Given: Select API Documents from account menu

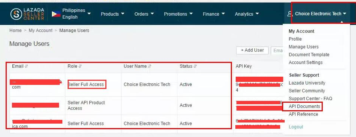Looking at the screenshot, I should tap(304, 106).
